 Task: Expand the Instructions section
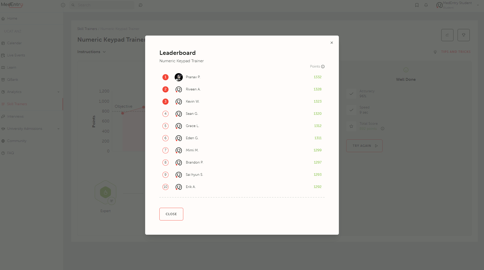(104, 52)
